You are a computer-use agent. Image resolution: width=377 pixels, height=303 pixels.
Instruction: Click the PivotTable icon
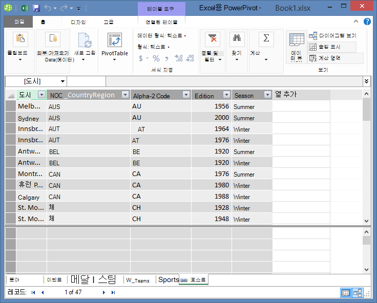coord(115,40)
